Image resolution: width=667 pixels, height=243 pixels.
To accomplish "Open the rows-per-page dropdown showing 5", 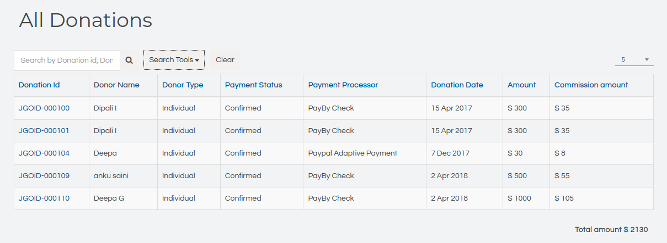I will pos(634,59).
